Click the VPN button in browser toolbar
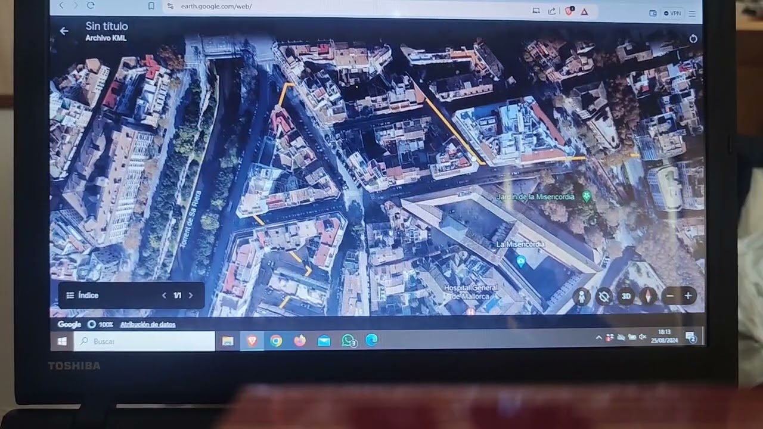Screen dimensions: 763x429 pyautogui.click(x=673, y=13)
